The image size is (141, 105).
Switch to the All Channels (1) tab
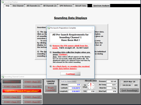33,6
